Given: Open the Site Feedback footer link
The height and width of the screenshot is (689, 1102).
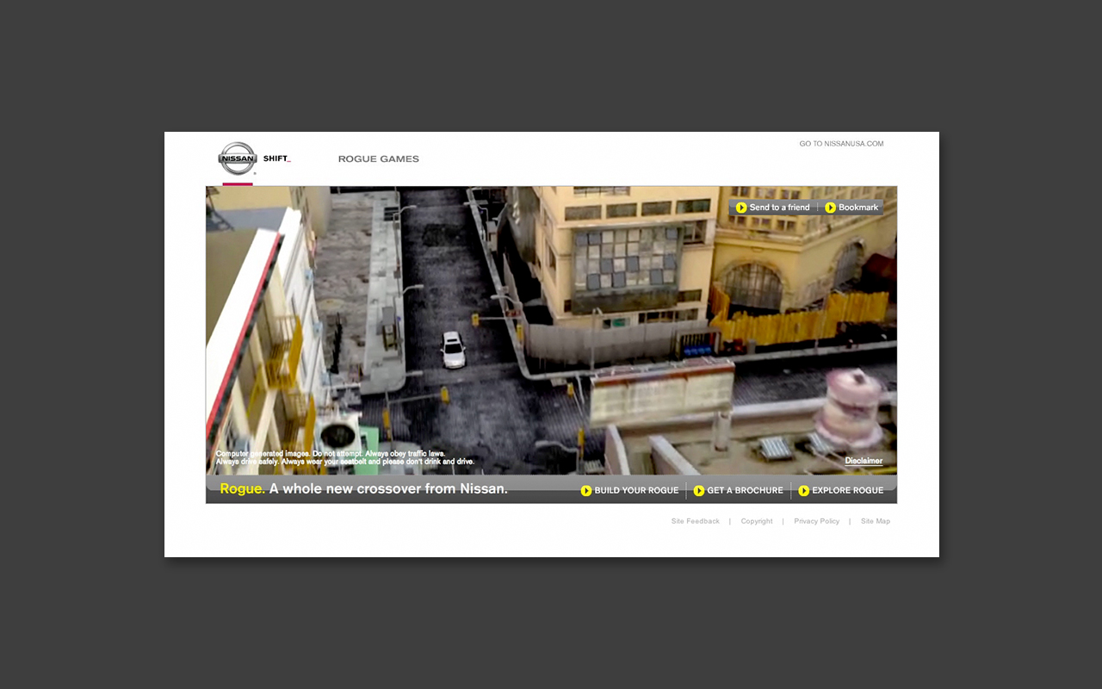Looking at the screenshot, I should 696,521.
